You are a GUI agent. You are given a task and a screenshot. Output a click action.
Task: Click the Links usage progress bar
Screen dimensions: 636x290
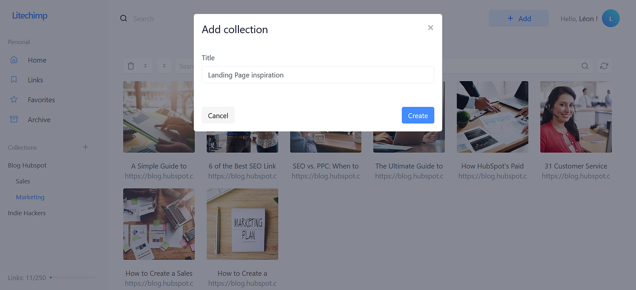coord(73,277)
